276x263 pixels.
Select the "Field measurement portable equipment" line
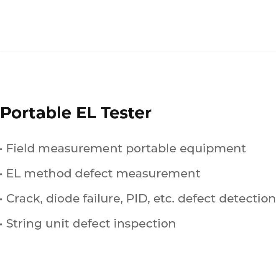(x=126, y=148)
